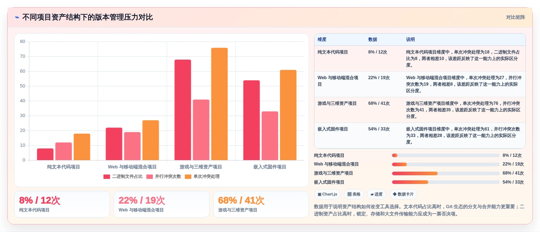540x232 pixels.
Task: Click the orange 61 bar for 嵌入式固件项目
Action: click(288, 115)
